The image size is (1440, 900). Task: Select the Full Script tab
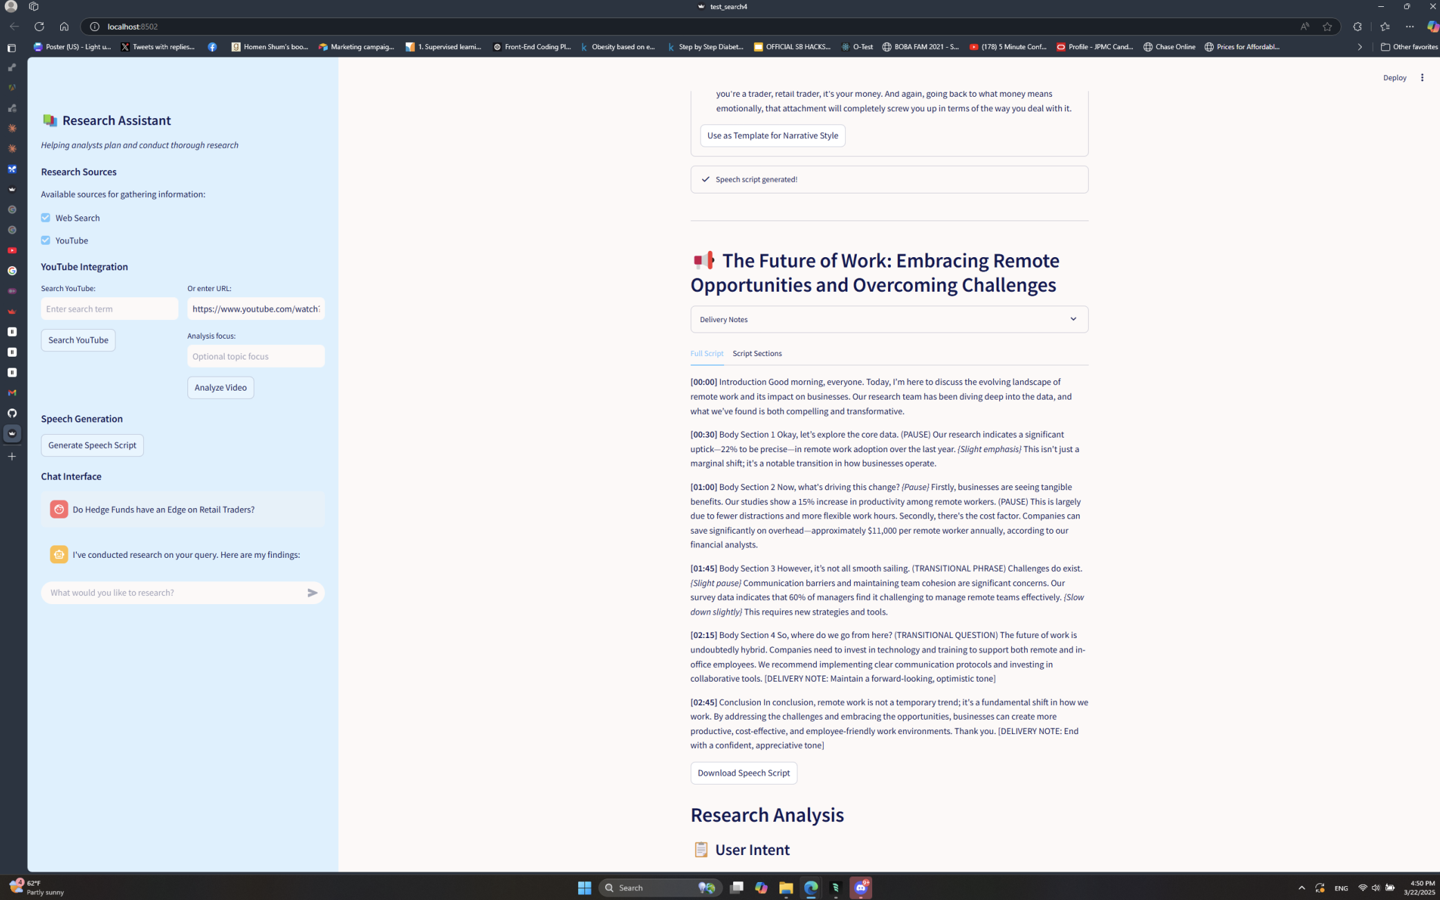click(x=706, y=353)
